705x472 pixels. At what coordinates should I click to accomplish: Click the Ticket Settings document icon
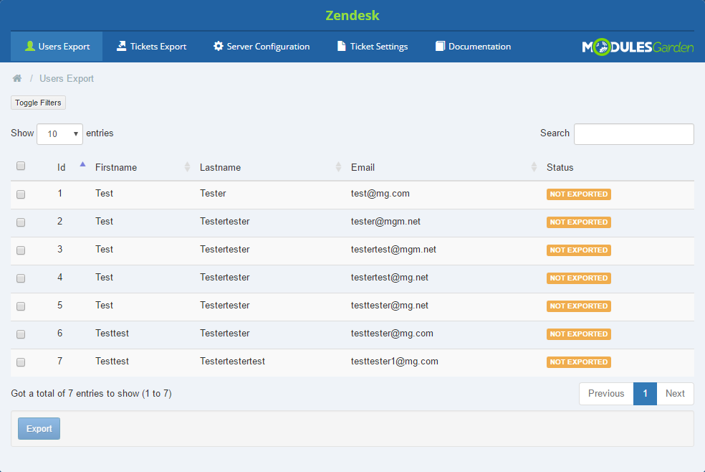pyautogui.click(x=341, y=46)
